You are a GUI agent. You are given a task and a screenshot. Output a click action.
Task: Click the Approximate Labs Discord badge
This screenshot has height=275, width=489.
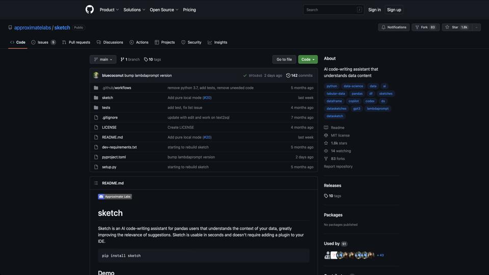click(x=115, y=197)
